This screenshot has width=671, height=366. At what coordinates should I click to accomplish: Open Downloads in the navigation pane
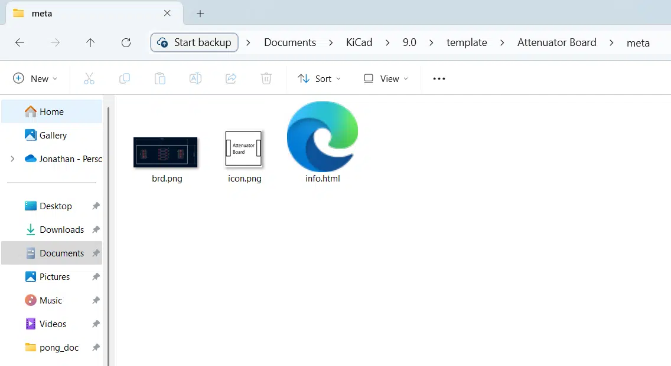[52, 229]
